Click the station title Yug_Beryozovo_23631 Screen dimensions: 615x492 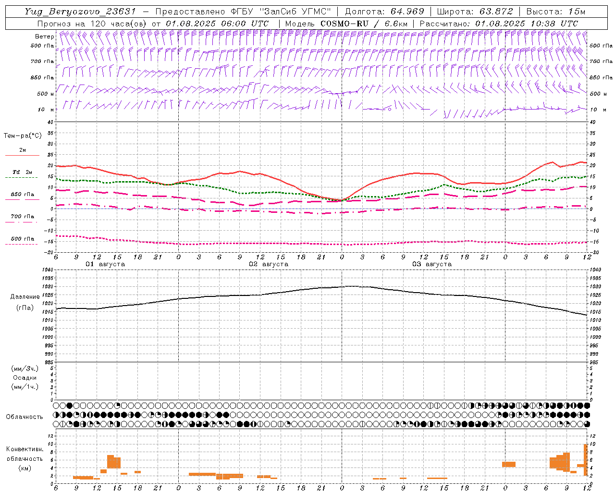coord(80,12)
